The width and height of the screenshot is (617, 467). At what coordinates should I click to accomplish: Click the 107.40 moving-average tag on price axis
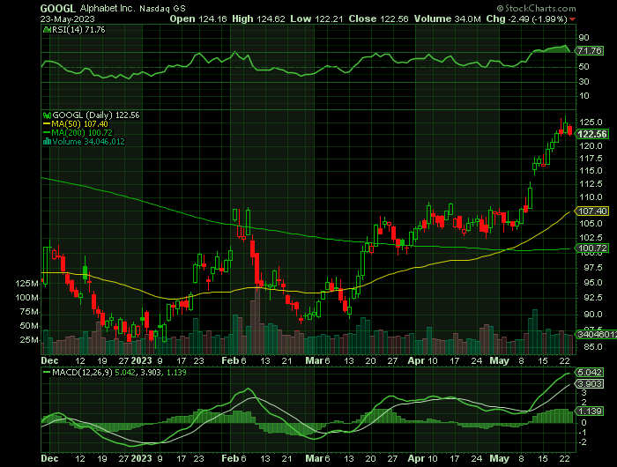pyautogui.click(x=592, y=211)
